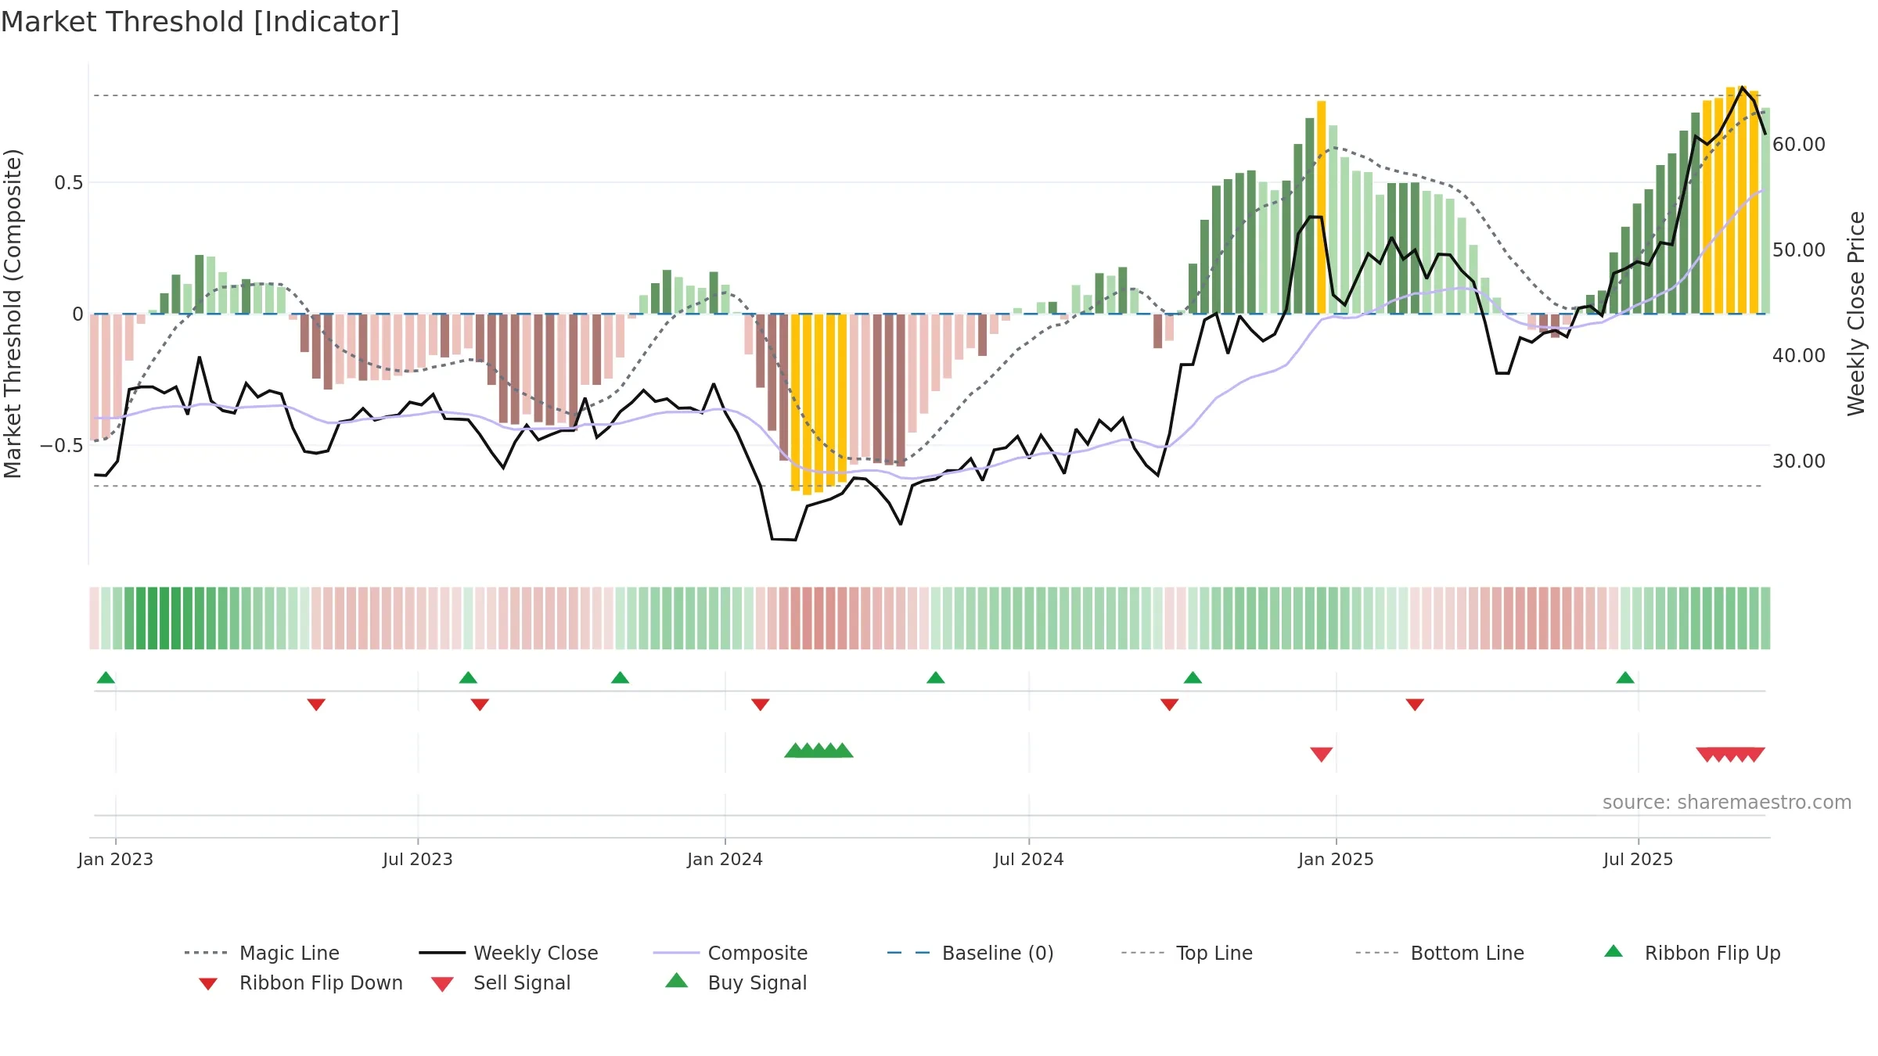Toggle the Magic Line legend entry
The width and height of the screenshot is (1878, 1056).
click(x=262, y=953)
